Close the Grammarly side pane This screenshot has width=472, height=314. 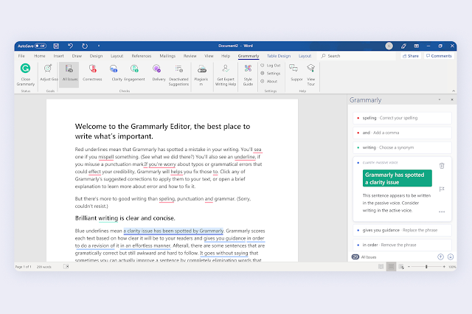[x=452, y=100]
